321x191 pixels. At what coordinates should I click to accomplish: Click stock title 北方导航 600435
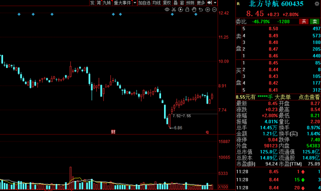point(276,3)
